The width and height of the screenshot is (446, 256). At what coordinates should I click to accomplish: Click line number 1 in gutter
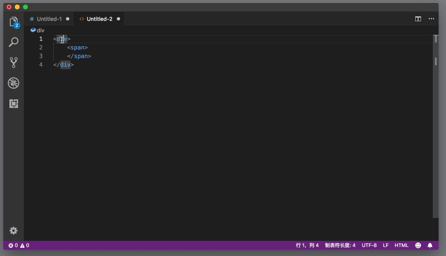41,39
